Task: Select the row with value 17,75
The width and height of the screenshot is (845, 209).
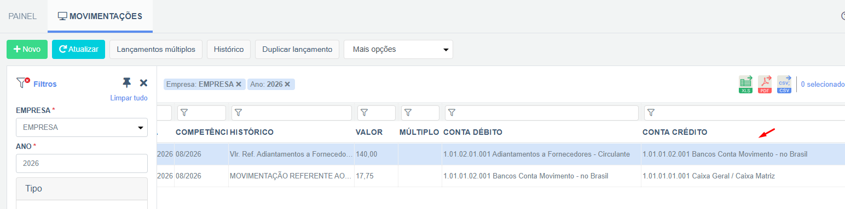Action: [x=501, y=176]
